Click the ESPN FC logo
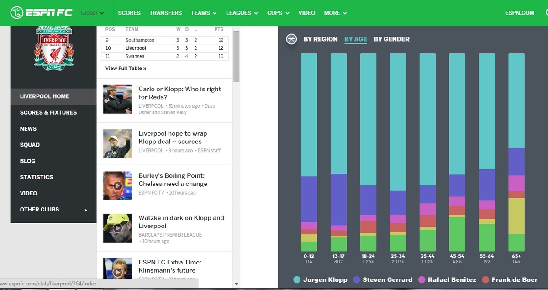 [x=41, y=13]
